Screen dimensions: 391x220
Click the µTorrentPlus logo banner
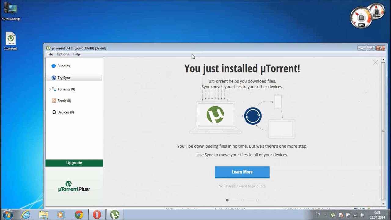coord(74,186)
